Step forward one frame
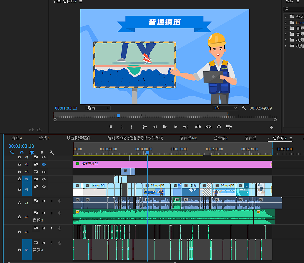The image size is (304, 263). [x=175, y=127]
